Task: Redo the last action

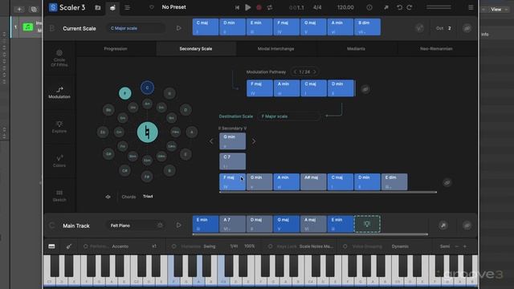Action: [x=410, y=7]
